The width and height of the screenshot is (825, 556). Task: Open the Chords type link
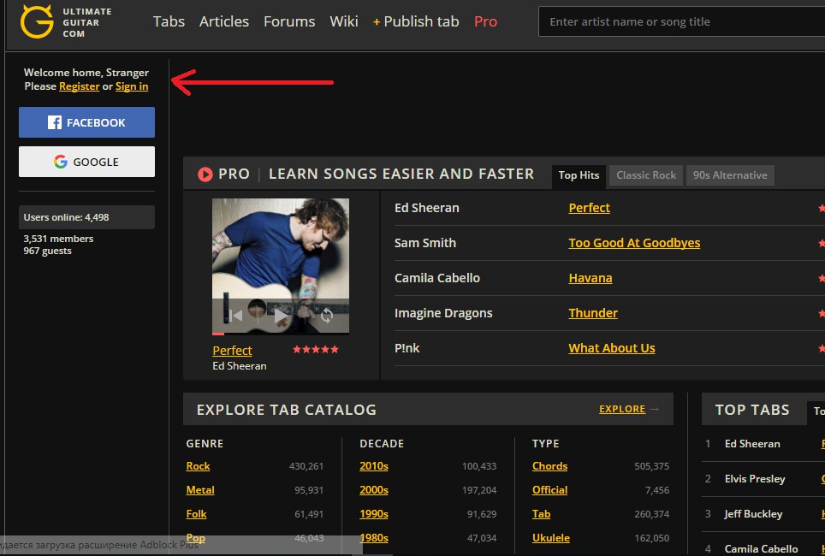(x=549, y=466)
